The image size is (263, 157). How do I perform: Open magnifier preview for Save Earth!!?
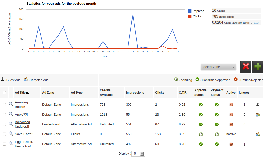click(11, 134)
